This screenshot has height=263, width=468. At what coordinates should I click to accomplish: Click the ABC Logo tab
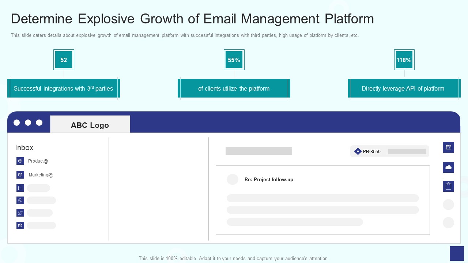pyautogui.click(x=90, y=125)
